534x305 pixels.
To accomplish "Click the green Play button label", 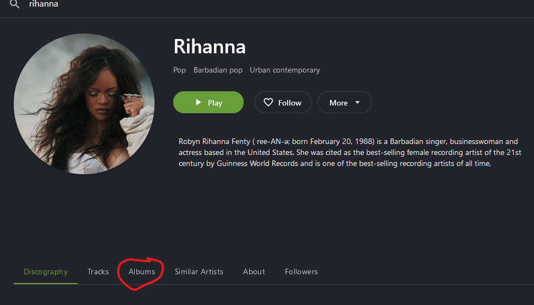I will 215,103.
